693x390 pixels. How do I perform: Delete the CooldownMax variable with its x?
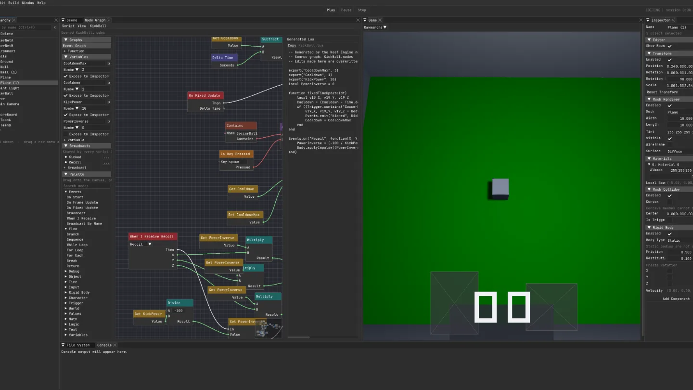109,64
